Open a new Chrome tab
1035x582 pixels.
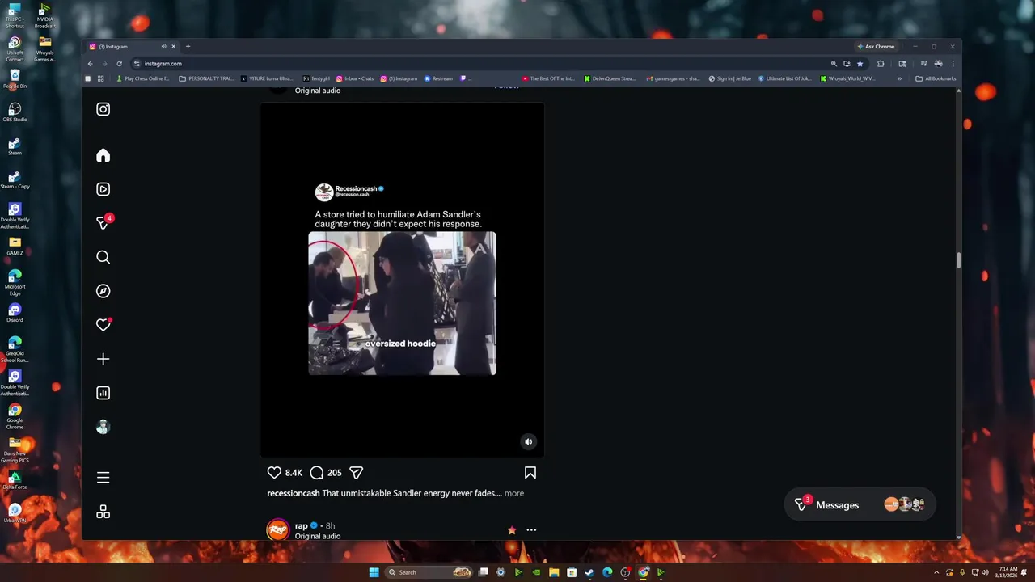(188, 46)
